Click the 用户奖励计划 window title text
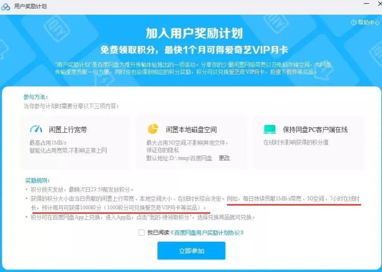 click(x=30, y=6)
